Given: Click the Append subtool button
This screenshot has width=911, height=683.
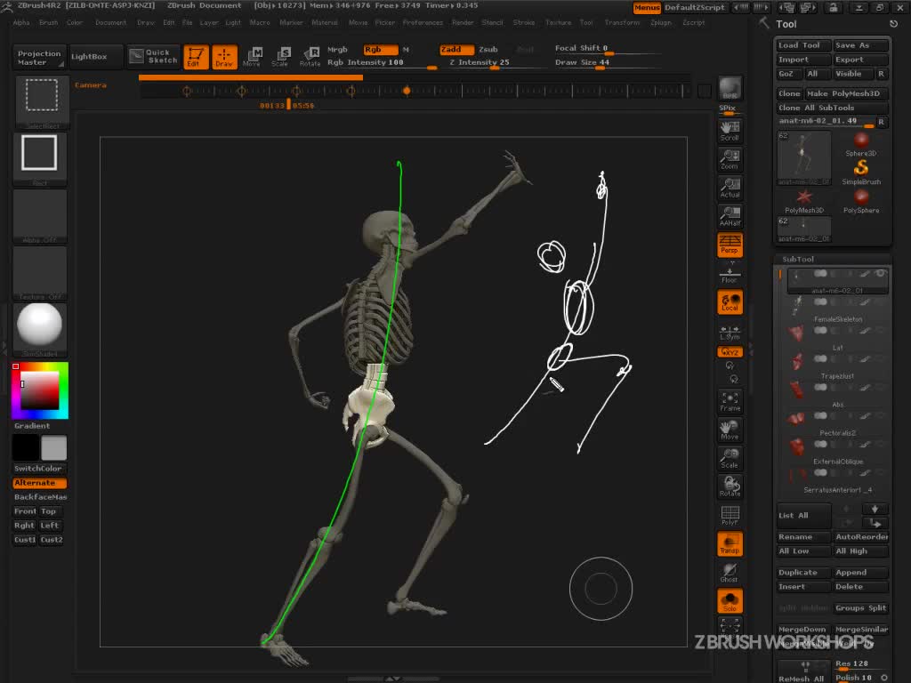Looking at the screenshot, I should coord(860,573).
